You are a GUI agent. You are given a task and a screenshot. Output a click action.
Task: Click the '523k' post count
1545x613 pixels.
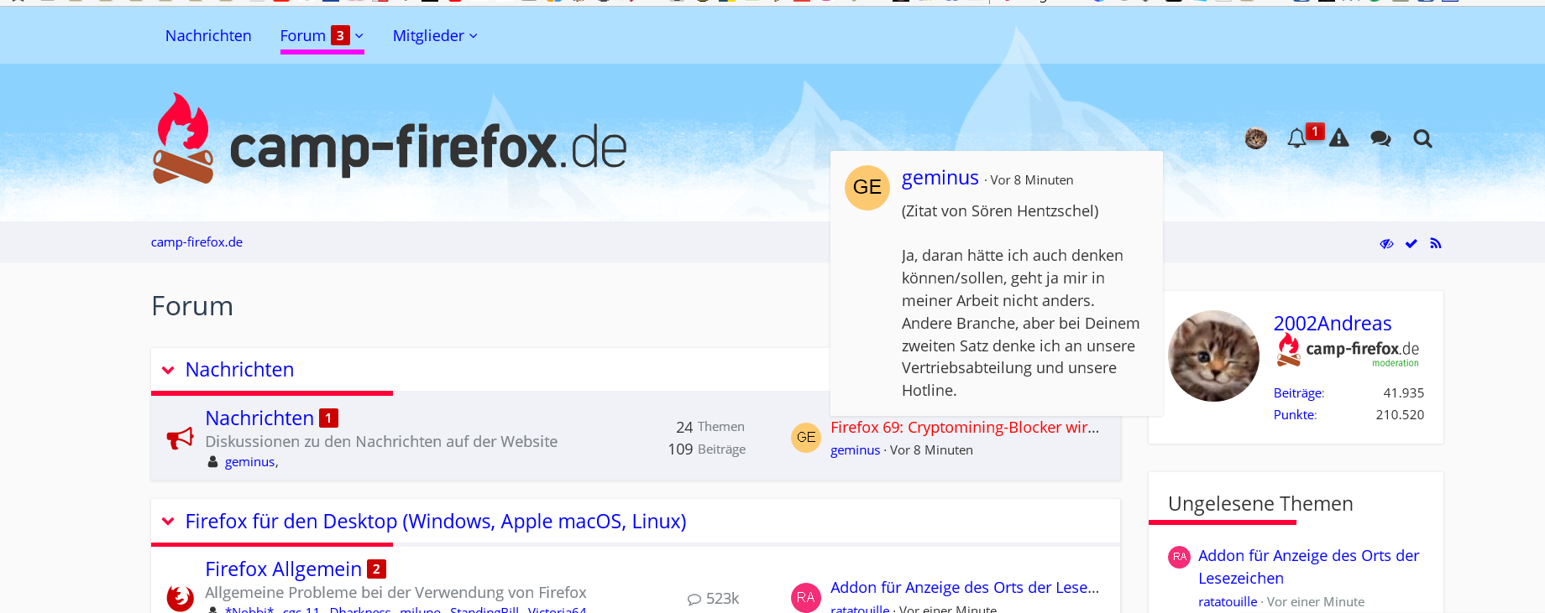coord(722,598)
